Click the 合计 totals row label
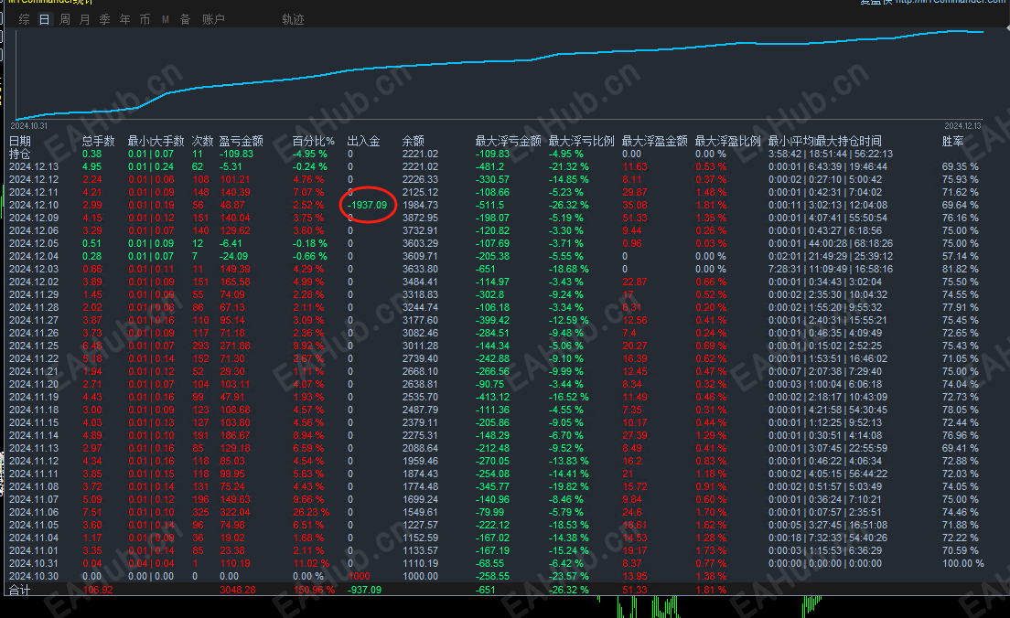1010x618 pixels. click(20, 590)
